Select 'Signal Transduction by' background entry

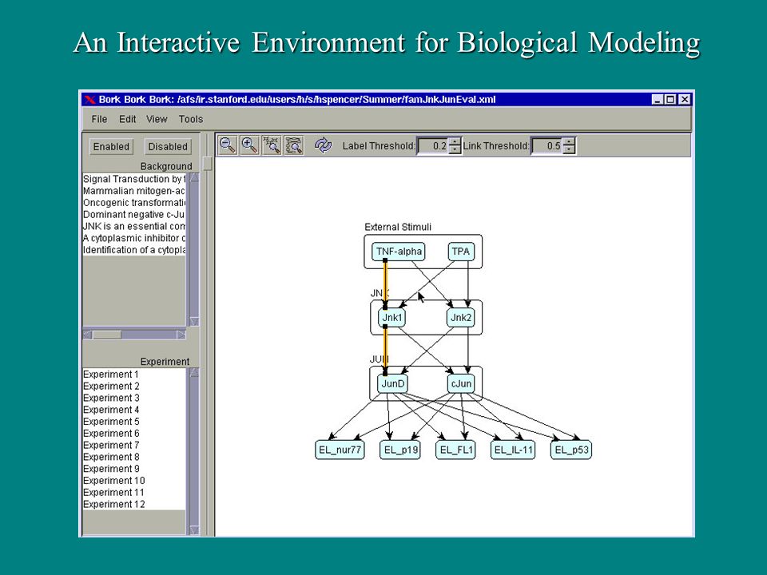(x=134, y=179)
